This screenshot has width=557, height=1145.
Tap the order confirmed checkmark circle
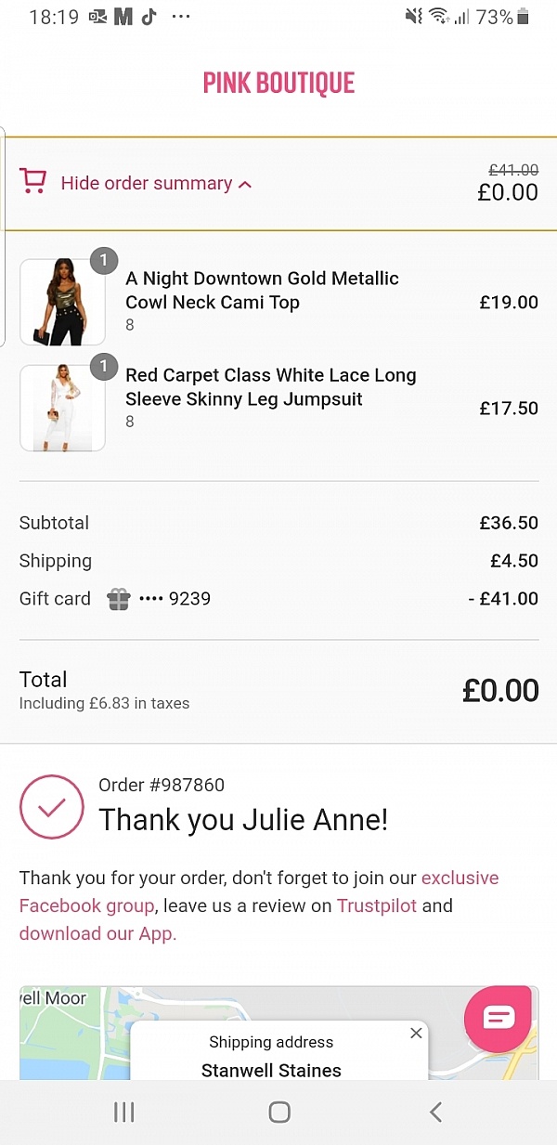[51, 807]
